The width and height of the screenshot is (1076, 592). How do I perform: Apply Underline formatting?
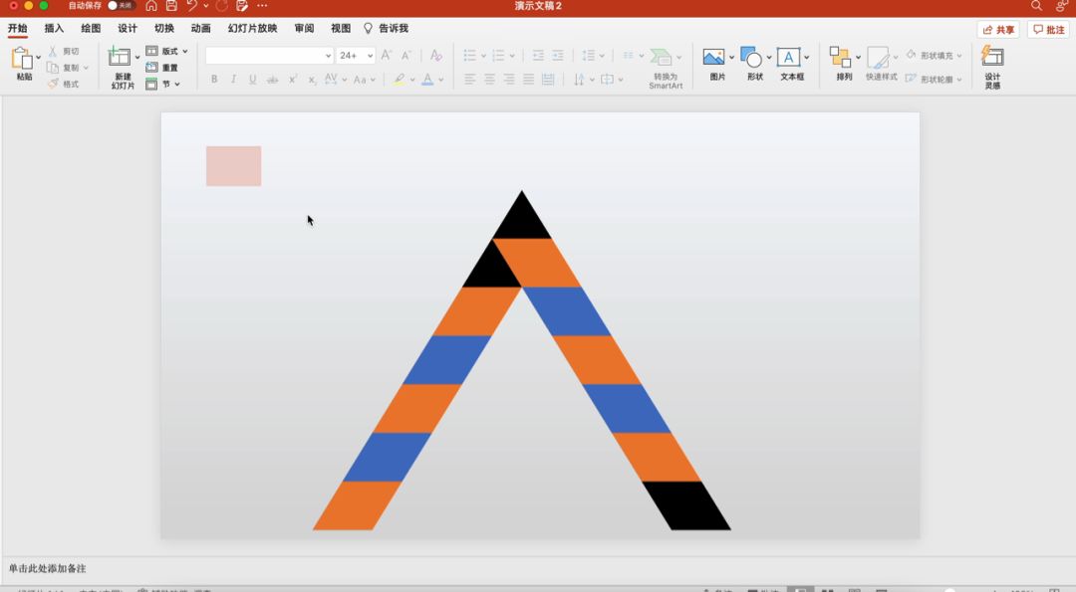(x=252, y=80)
